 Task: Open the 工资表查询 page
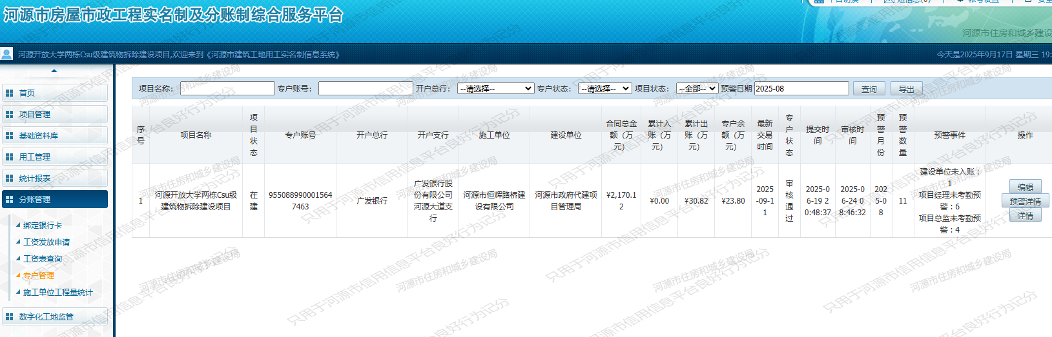tap(43, 259)
